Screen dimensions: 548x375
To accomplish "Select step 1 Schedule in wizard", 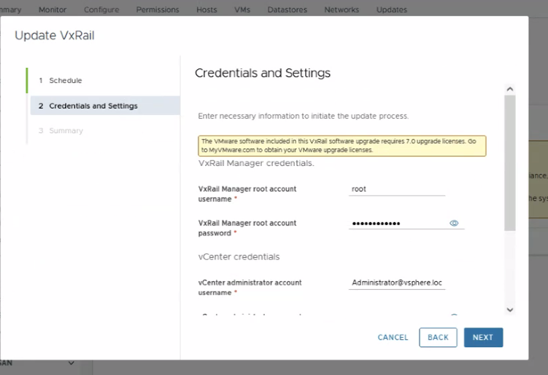I will (104, 81).
